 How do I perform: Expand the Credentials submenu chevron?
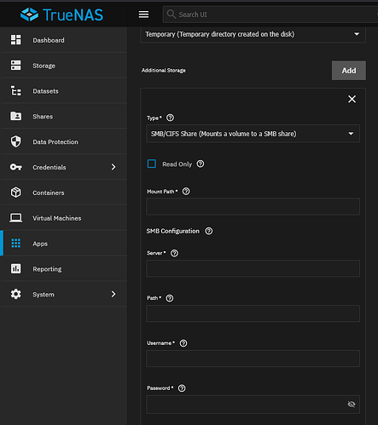pos(113,167)
